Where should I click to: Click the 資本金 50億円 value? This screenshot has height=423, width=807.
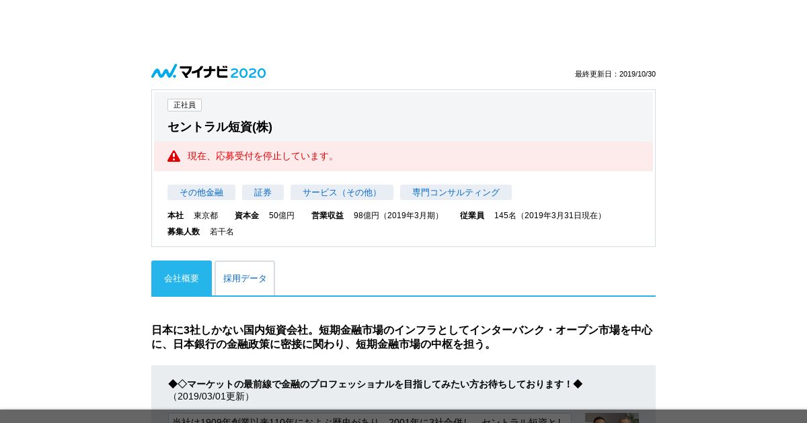(x=282, y=216)
